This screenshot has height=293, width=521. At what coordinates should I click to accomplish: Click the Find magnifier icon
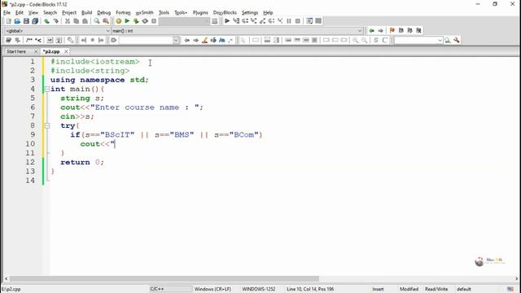97,21
